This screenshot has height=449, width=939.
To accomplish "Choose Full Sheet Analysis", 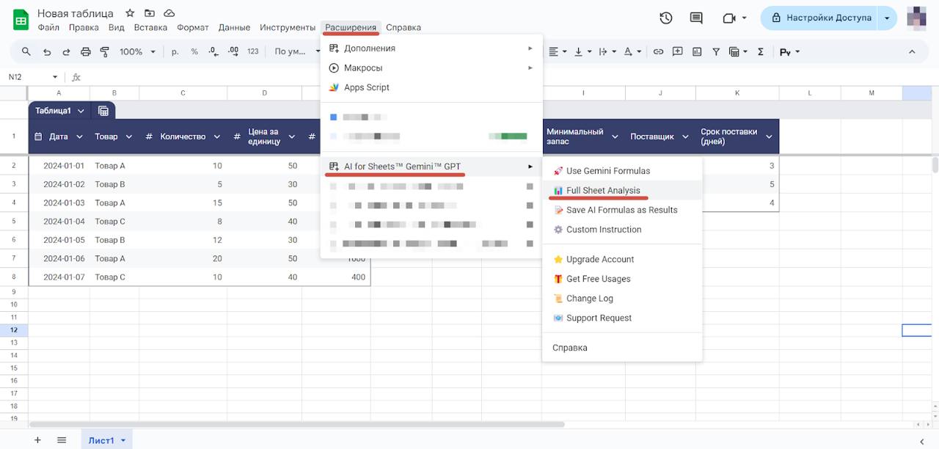I will tap(622, 190).
